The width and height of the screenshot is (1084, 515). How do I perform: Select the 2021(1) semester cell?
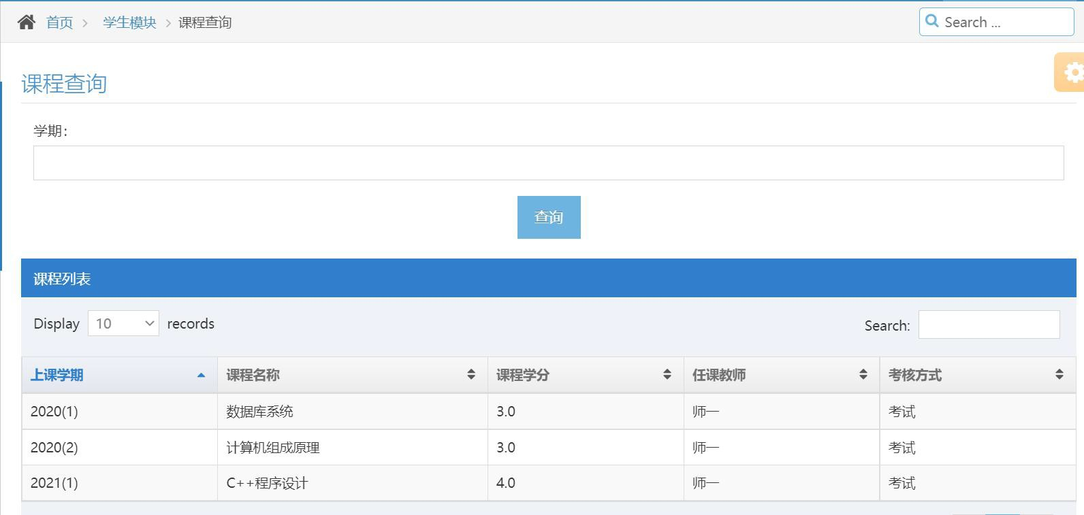point(120,483)
